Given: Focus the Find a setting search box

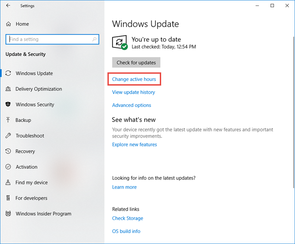Looking at the screenshot, I should click(x=52, y=39).
